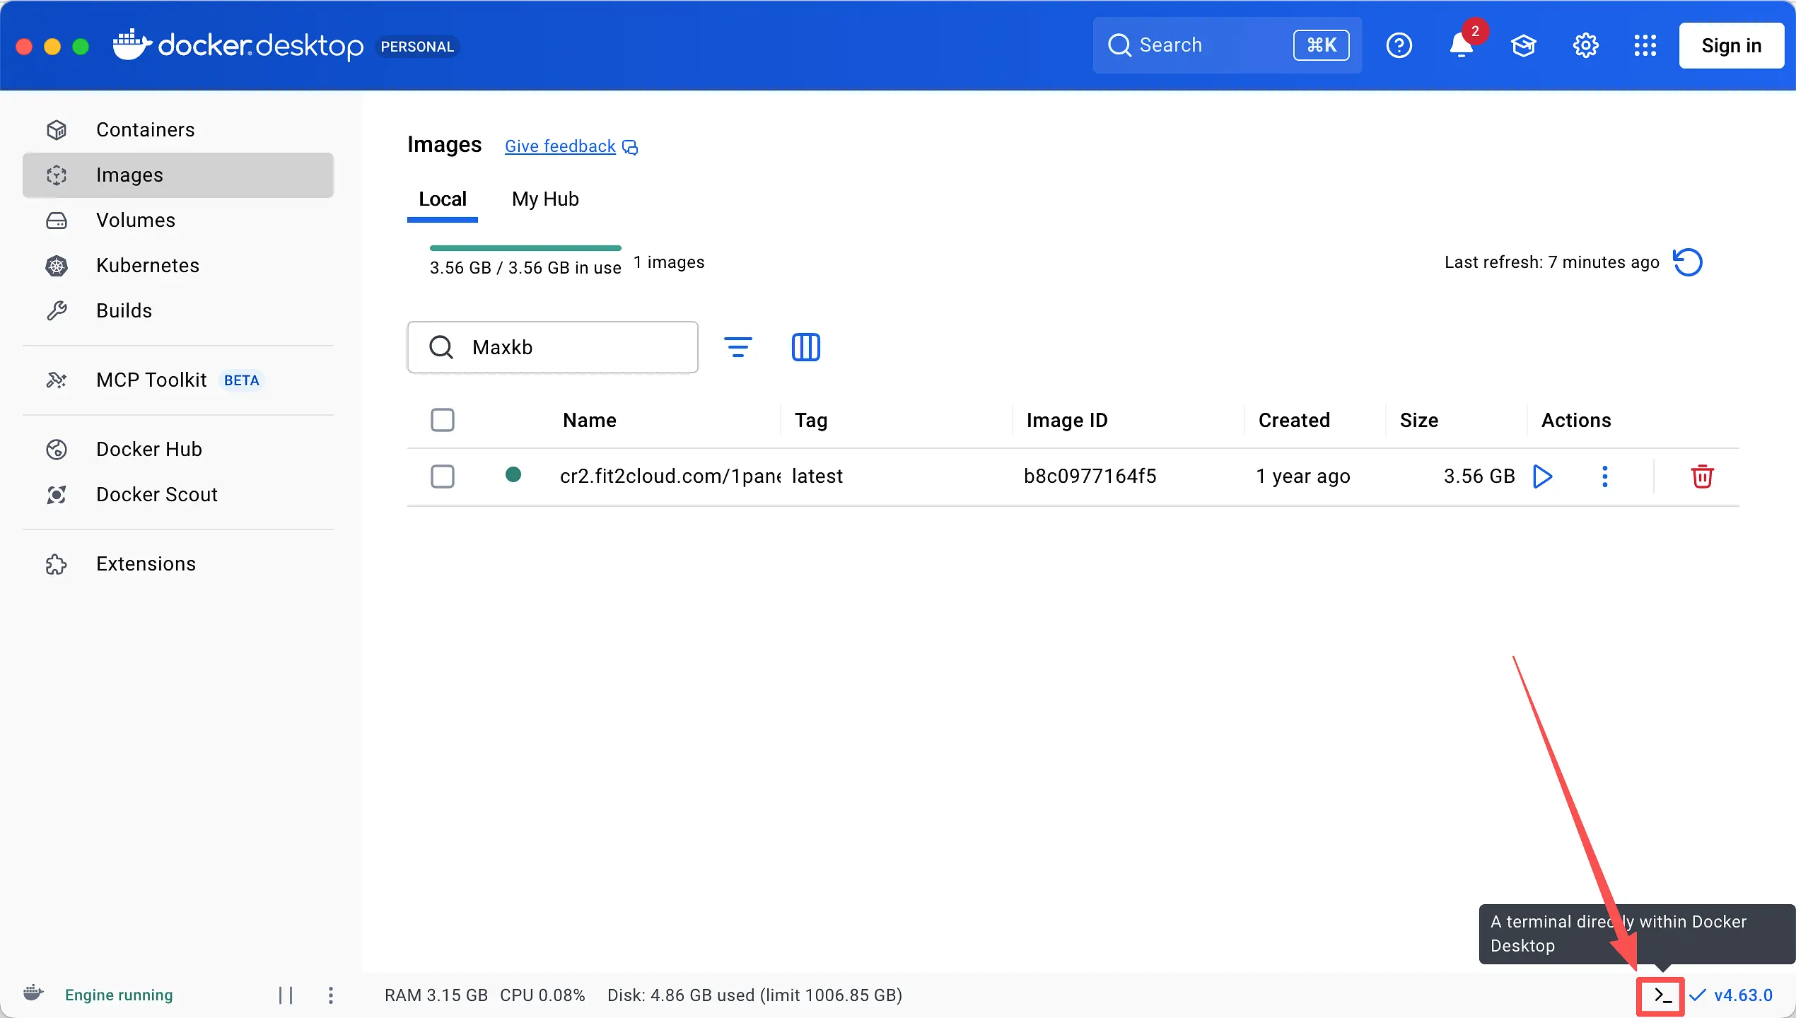Refresh the images list

pos(1688,262)
